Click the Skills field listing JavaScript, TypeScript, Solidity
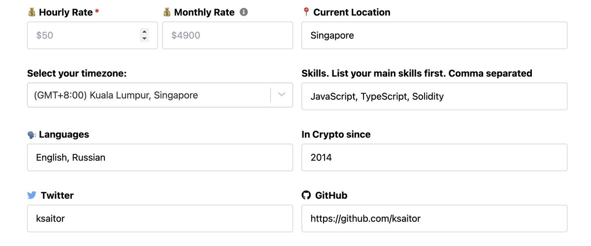The height and width of the screenshot is (246, 591). click(x=434, y=96)
